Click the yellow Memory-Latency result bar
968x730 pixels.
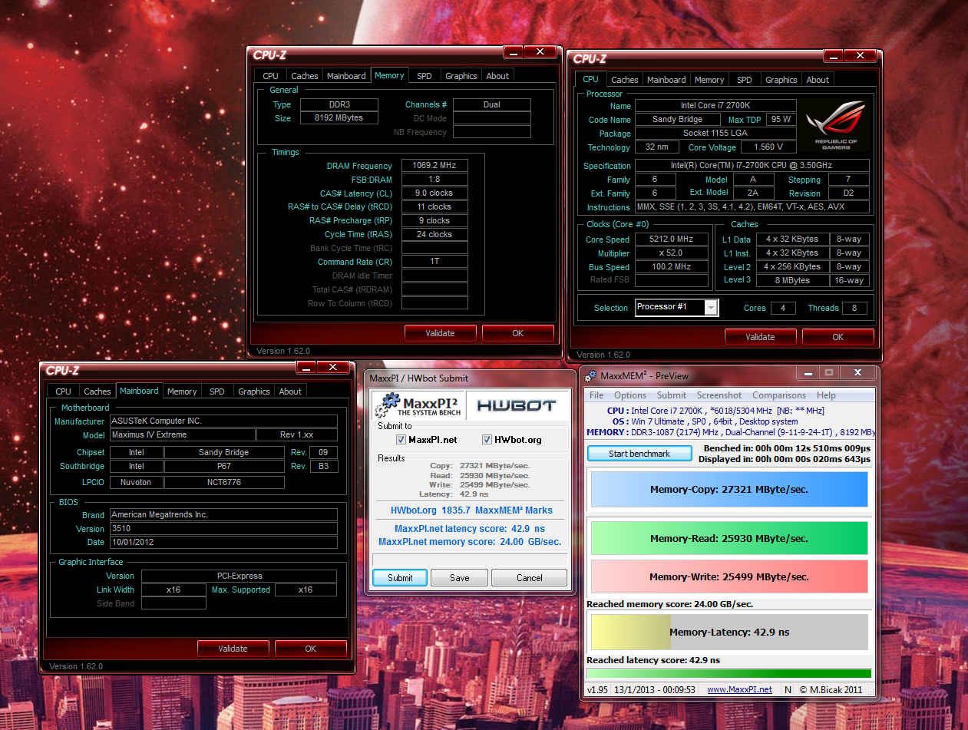(728, 632)
